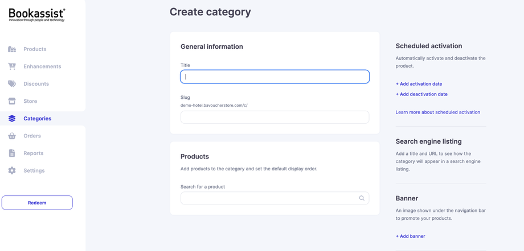Click the search magnifier icon
This screenshot has height=251, width=524.
pyautogui.click(x=362, y=198)
